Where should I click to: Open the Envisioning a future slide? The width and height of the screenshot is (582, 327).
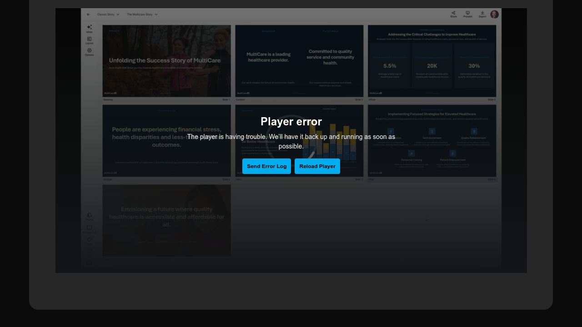coord(166,220)
